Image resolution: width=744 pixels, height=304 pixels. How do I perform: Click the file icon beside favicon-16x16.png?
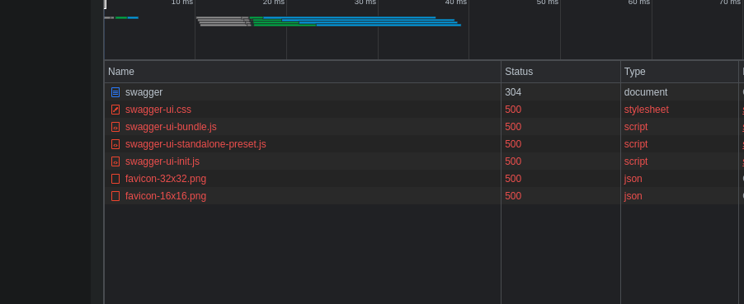tap(115, 196)
